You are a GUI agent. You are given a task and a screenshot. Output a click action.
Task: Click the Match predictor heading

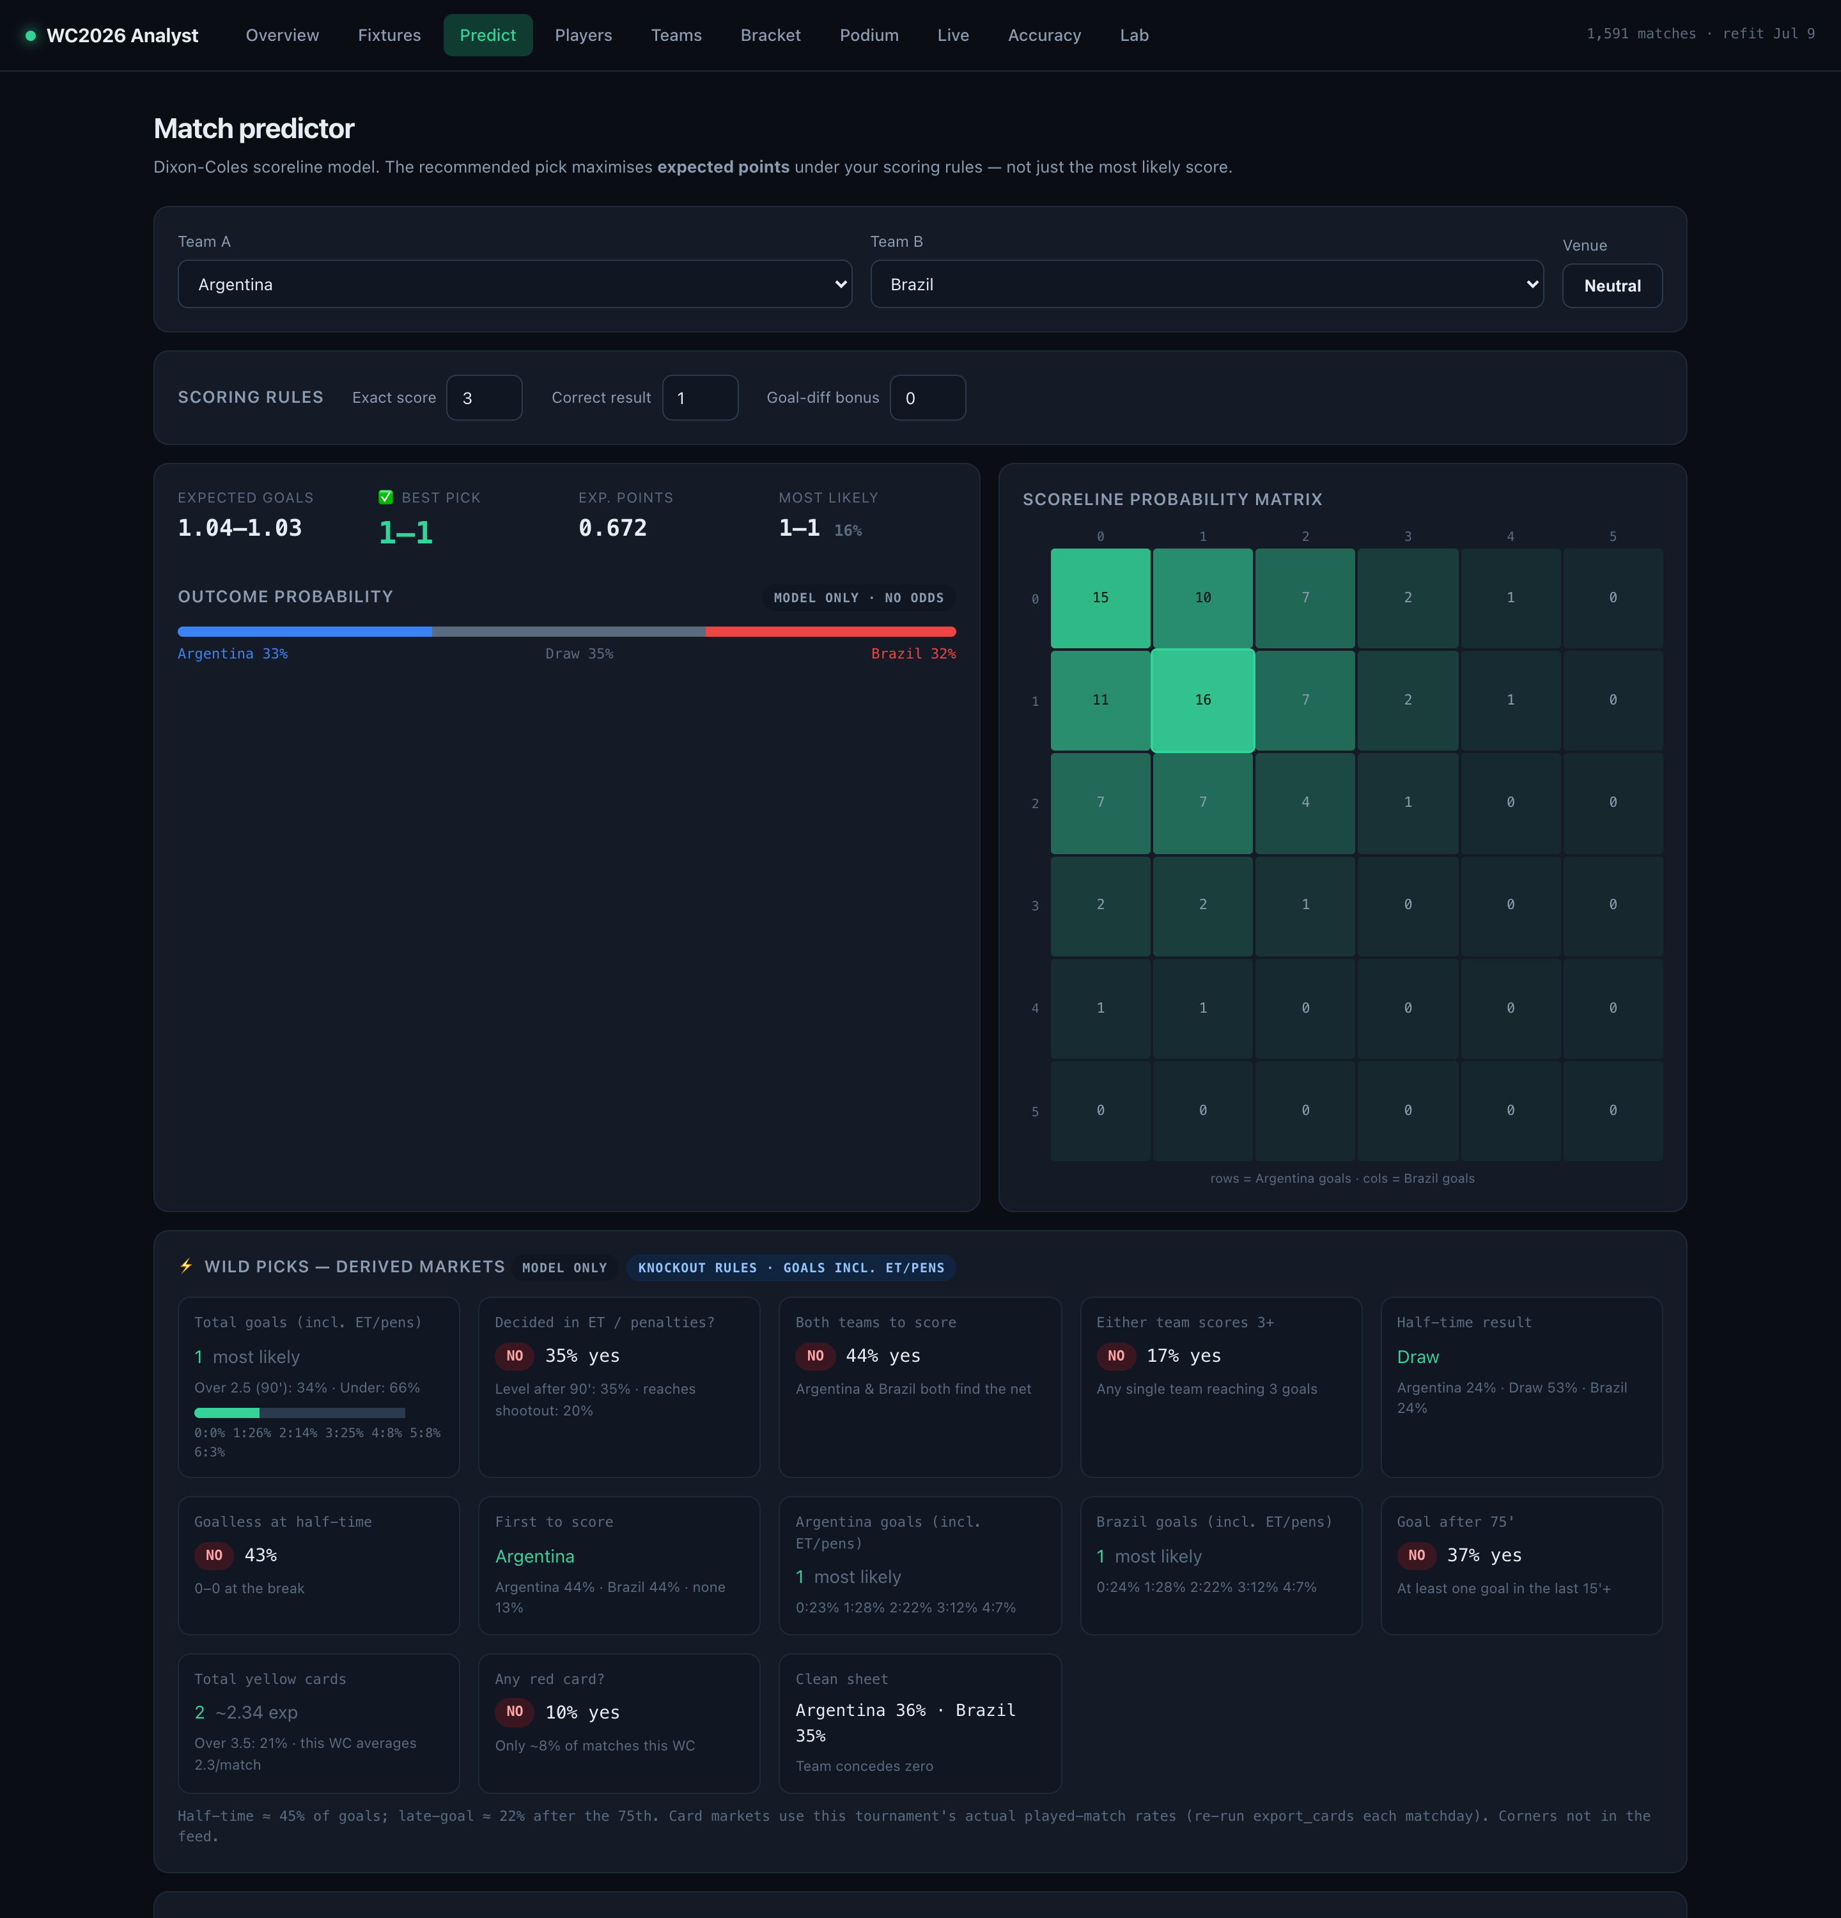click(253, 129)
